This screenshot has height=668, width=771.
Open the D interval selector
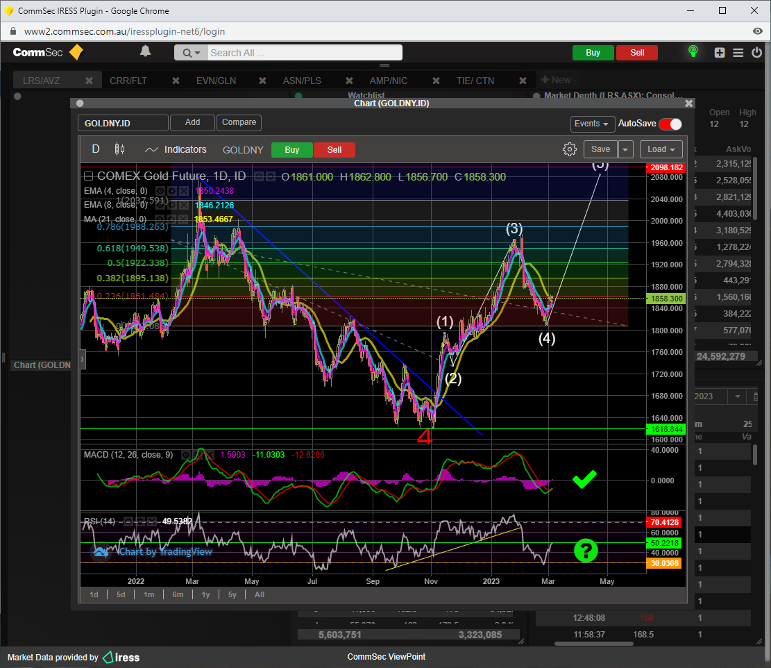pos(96,149)
